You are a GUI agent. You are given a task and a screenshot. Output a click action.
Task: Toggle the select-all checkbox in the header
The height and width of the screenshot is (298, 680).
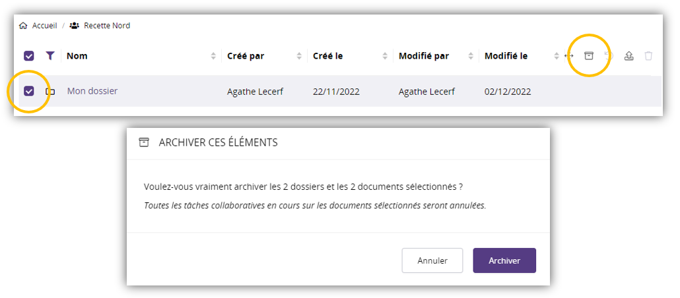[x=29, y=56]
